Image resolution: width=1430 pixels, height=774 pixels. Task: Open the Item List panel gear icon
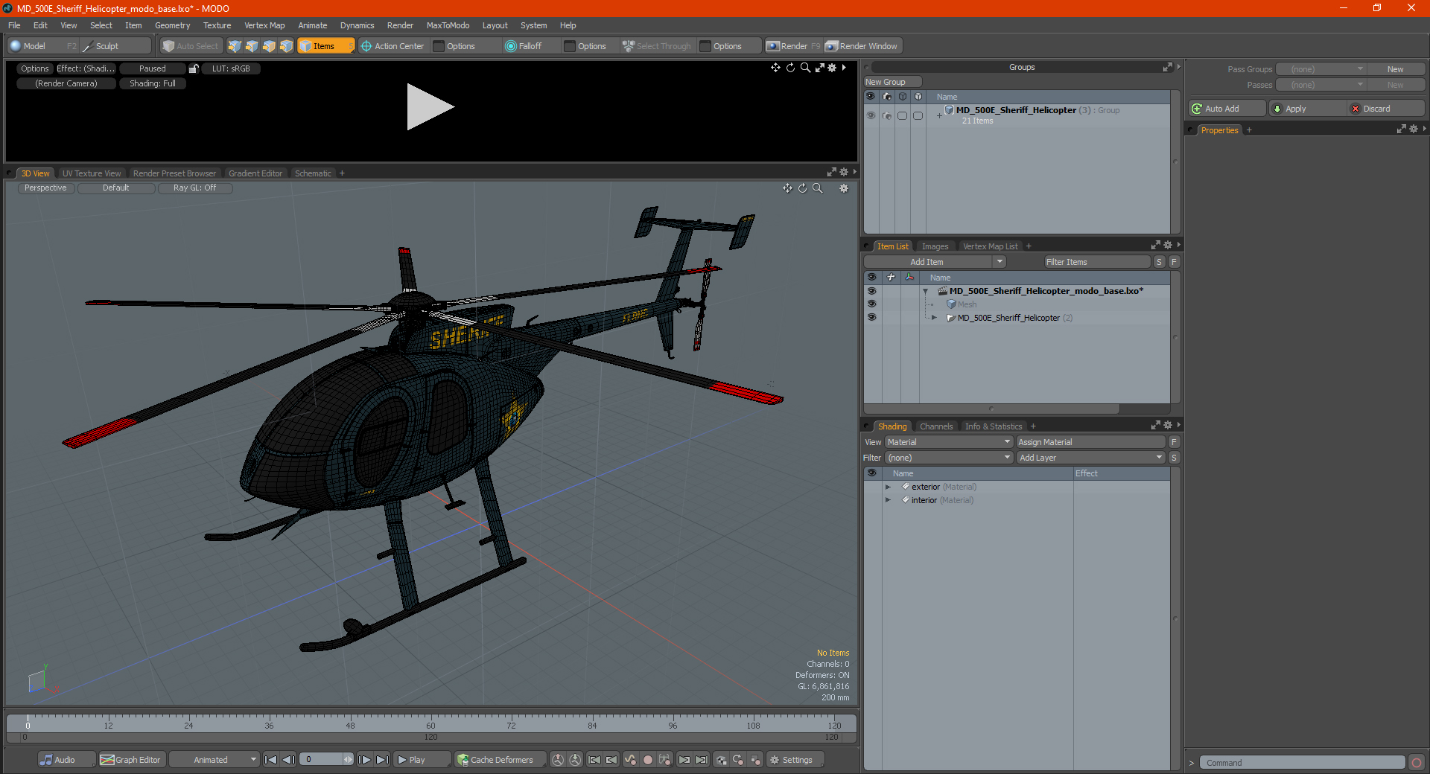click(x=1168, y=245)
